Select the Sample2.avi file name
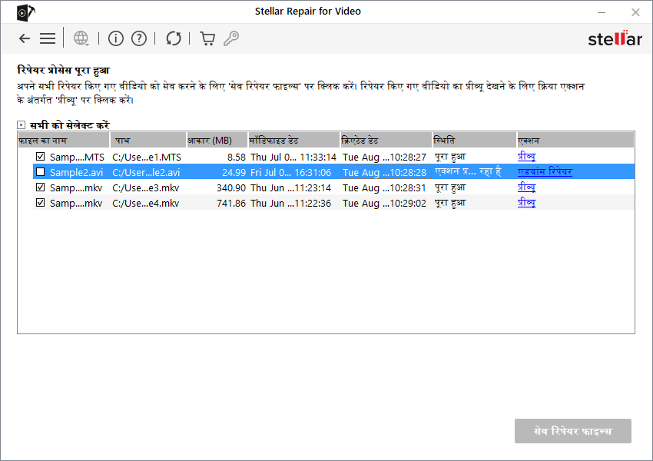This screenshot has height=461, width=653. 76,172
